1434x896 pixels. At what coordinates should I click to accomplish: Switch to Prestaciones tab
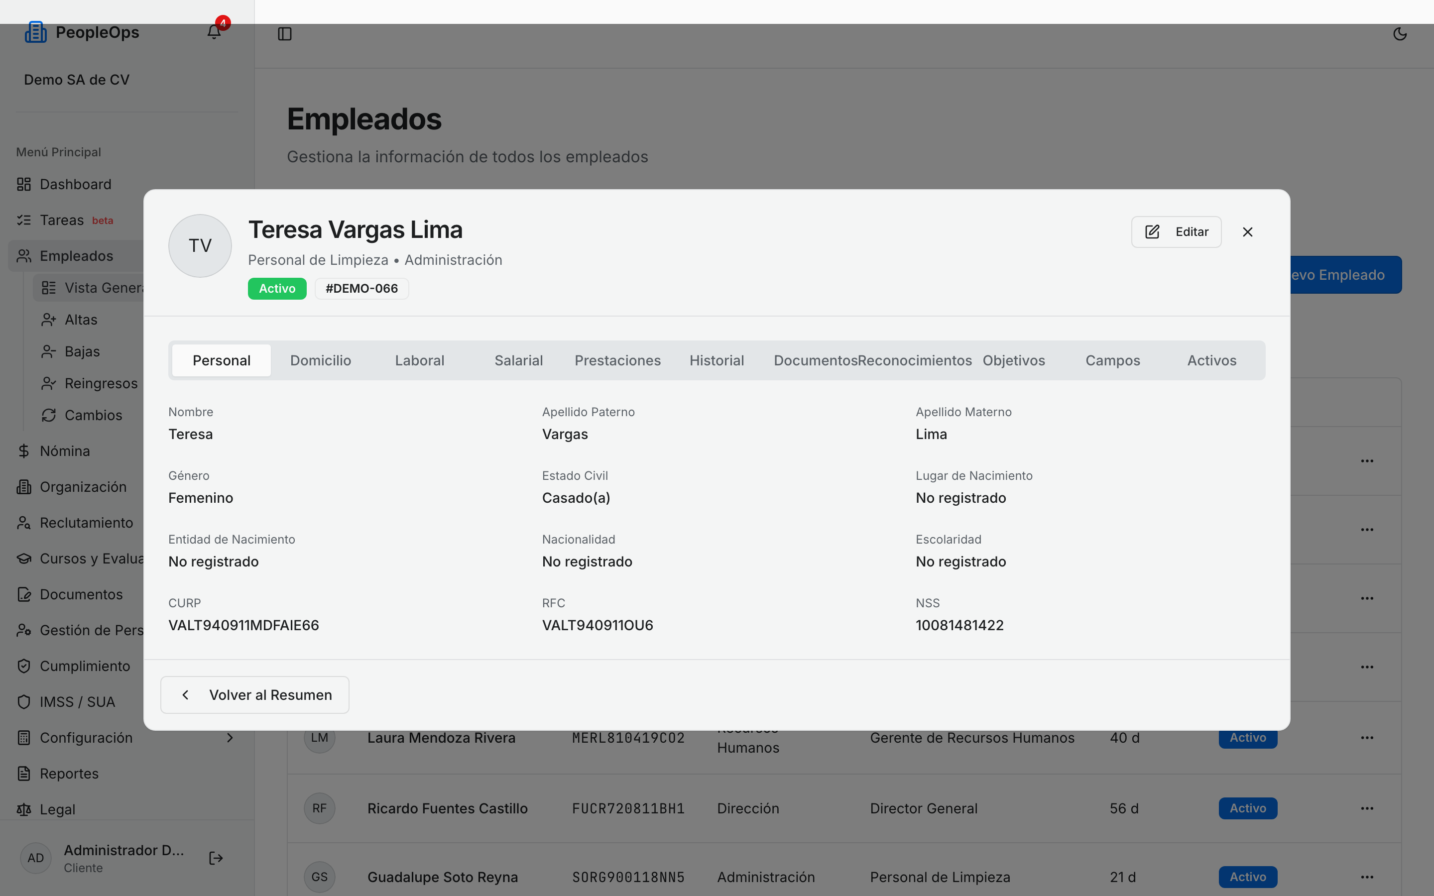pos(617,360)
